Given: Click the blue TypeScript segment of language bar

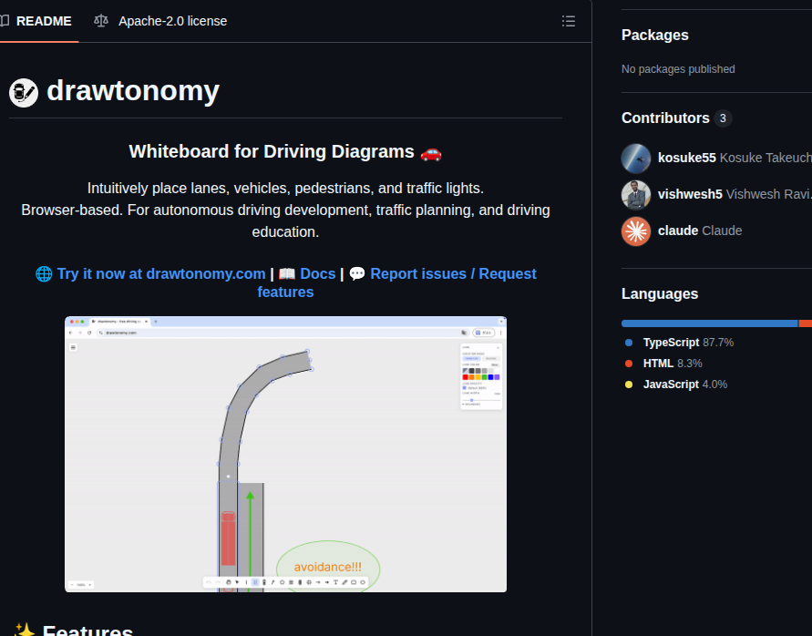Looking at the screenshot, I should tap(709, 323).
